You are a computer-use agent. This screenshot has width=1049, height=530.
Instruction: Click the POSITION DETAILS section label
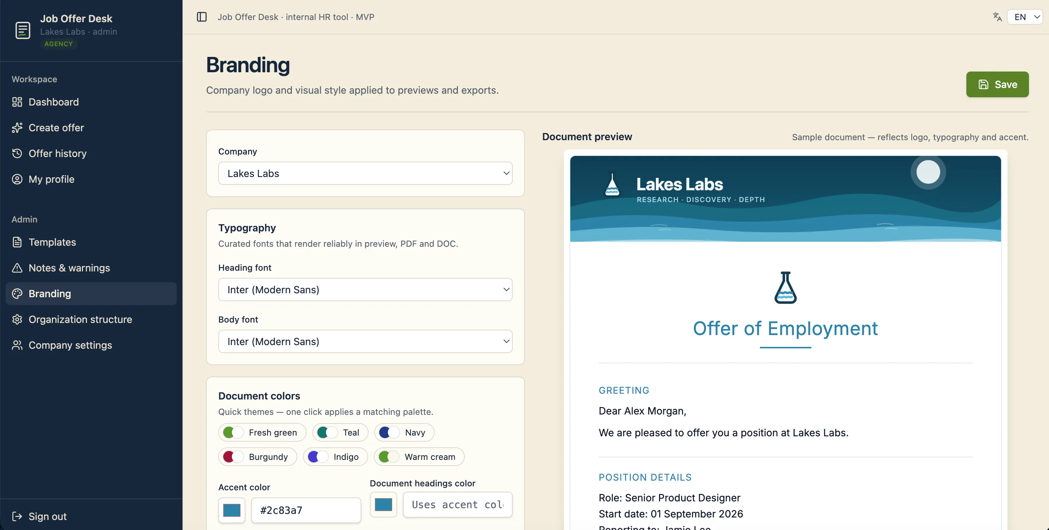click(x=645, y=477)
